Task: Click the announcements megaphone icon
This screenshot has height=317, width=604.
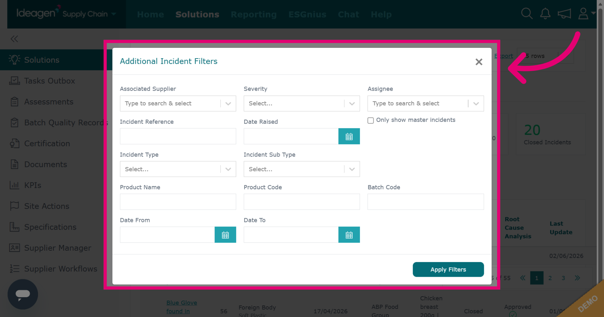Action: (x=564, y=14)
